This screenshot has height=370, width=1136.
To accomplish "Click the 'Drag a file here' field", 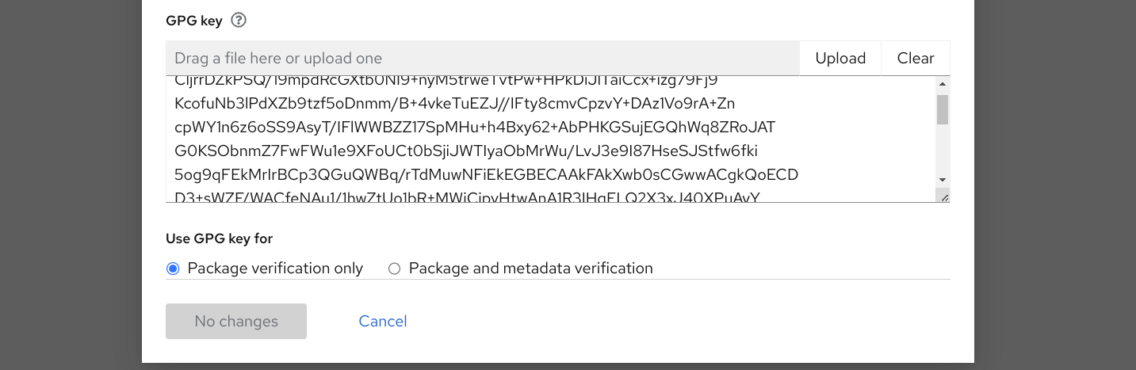I will tap(482, 59).
